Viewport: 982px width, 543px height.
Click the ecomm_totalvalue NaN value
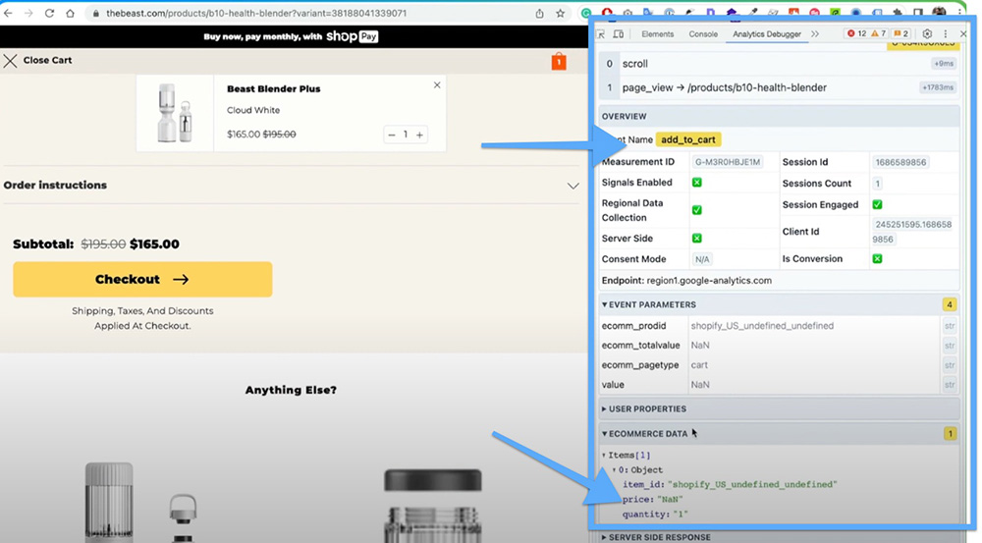click(x=700, y=345)
